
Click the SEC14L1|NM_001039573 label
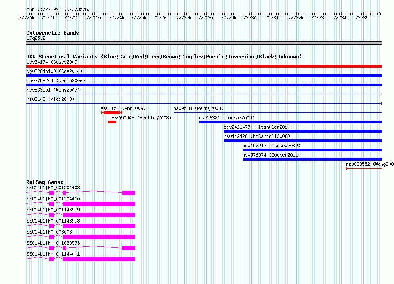pyautogui.click(x=53, y=243)
